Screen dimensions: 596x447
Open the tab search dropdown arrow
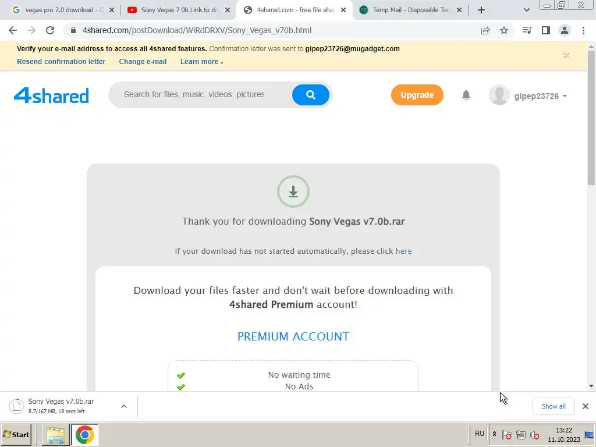click(x=526, y=10)
